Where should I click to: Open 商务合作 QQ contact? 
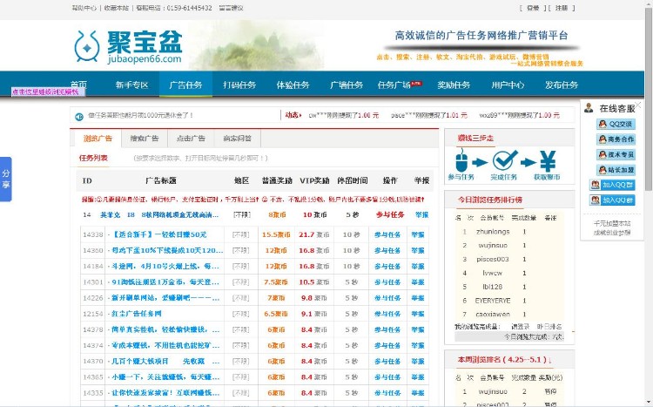(616, 139)
